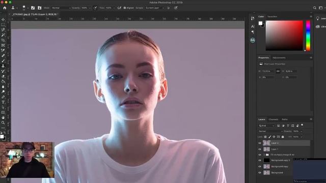Select the Path Selection tool
326x183 pixels.
(3, 107)
